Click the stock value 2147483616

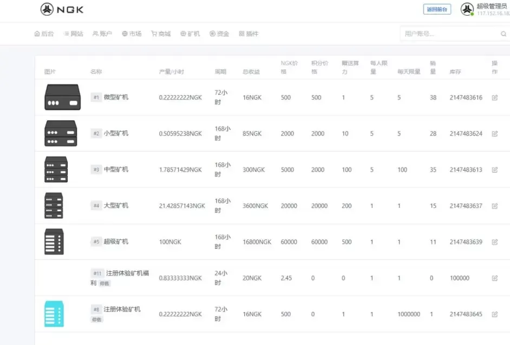466,97
